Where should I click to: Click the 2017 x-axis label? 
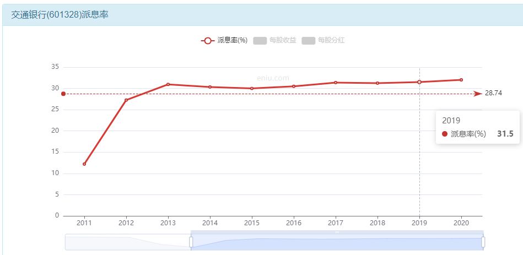click(x=336, y=223)
